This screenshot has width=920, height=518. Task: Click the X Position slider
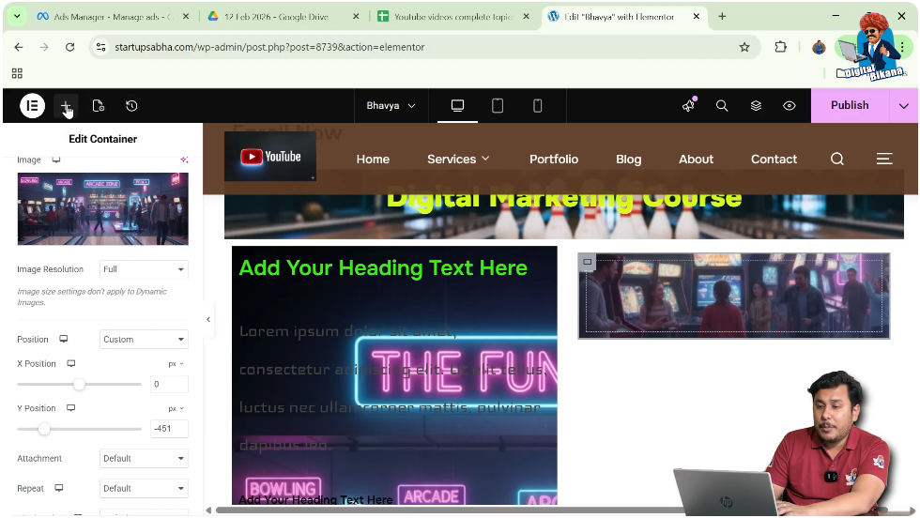point(79,384)
